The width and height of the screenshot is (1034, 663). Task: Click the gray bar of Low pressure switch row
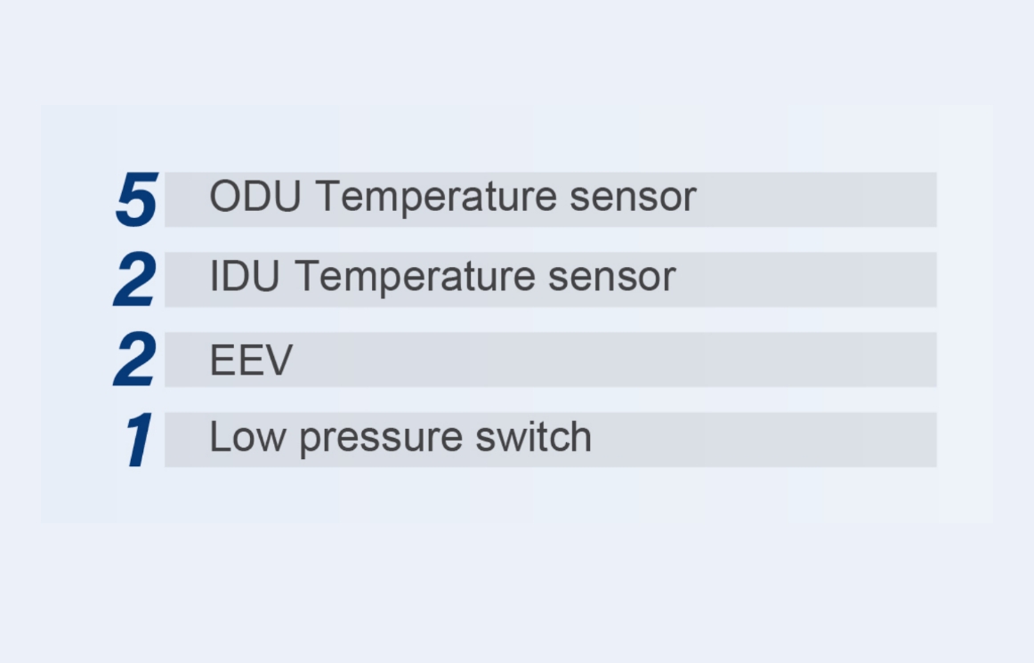pos(765,440)
